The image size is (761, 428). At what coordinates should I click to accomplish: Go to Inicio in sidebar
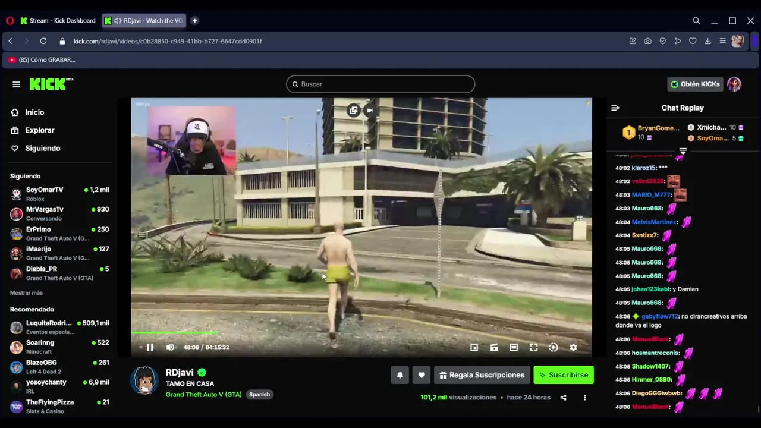[x=34, y=112]
